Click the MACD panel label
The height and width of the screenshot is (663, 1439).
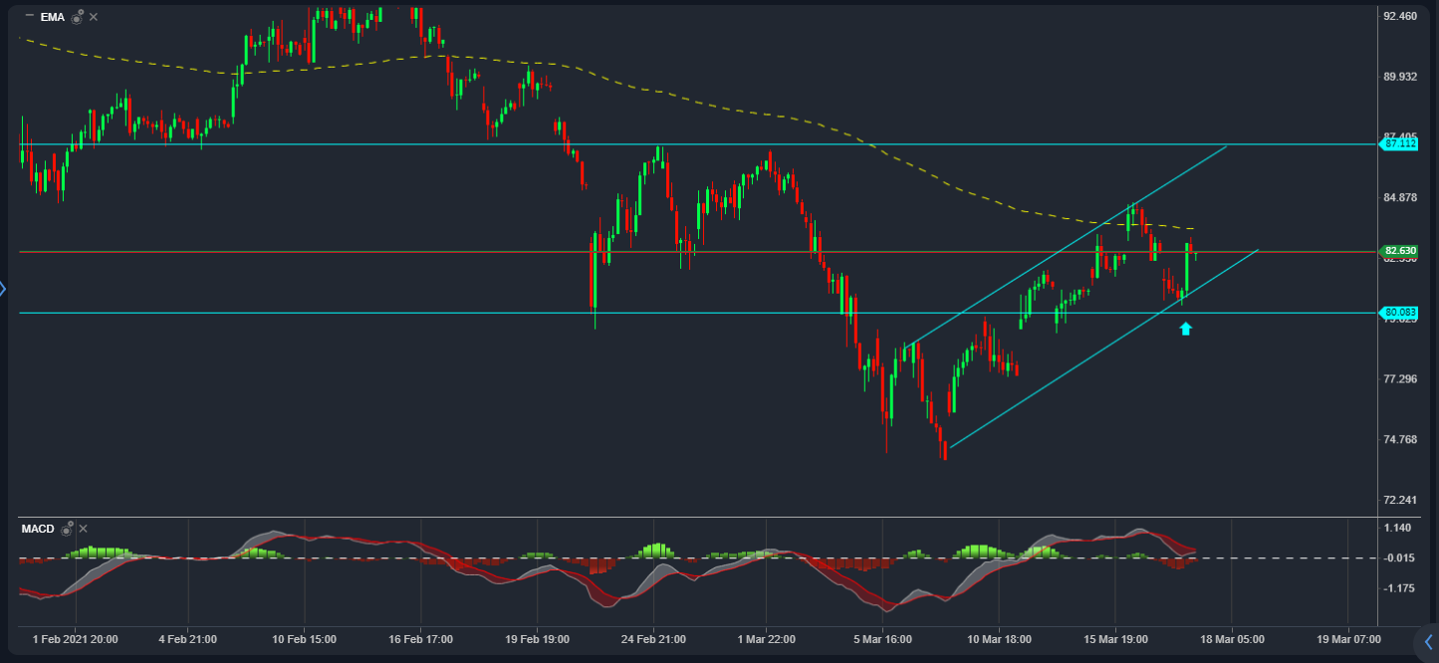pos(39,529)
